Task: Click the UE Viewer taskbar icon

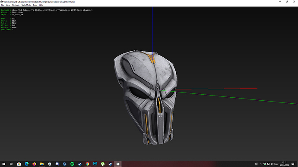Action: (x=118, y=164)
